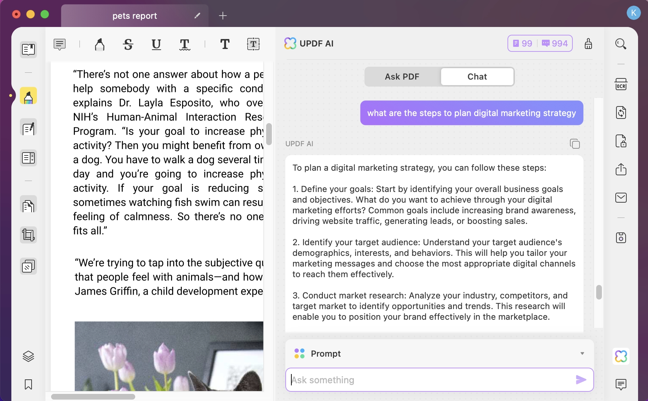Protect the PDF with the lock tool

tap(621, 141)
